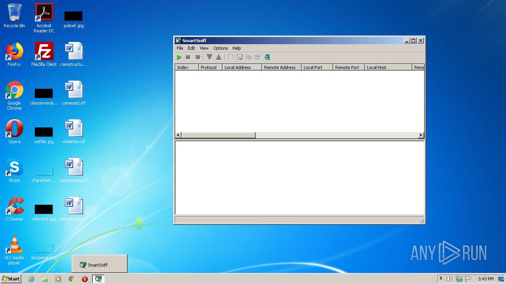Sort by the Local Address column
The height and width of the screenshot is (284, 506).
pyautogui.click(x=242, y=67)
